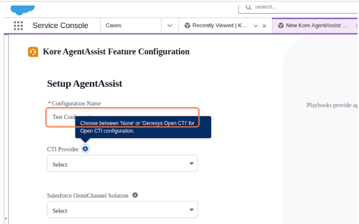Screen dimensions: 359x224
Task: Click the CTI Provider info icon
Action: tap(85, 149)
